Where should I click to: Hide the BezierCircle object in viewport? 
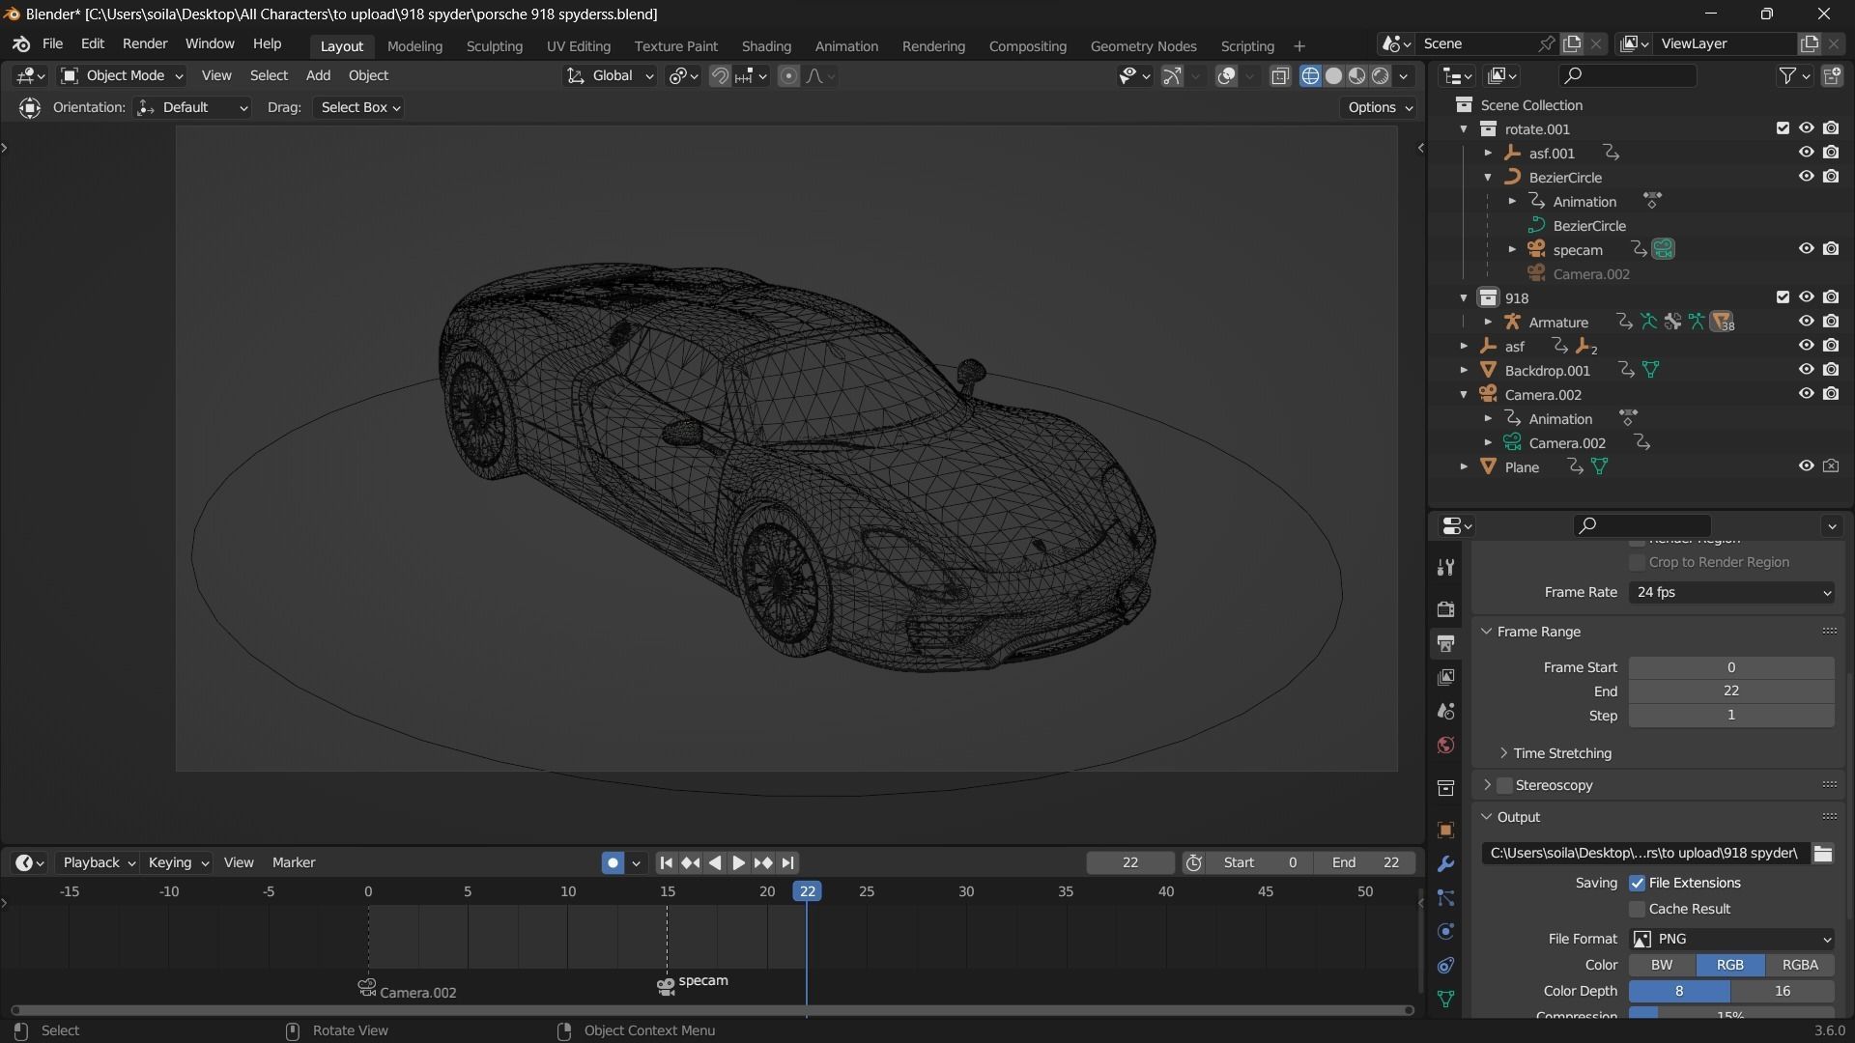[1806, 177]
